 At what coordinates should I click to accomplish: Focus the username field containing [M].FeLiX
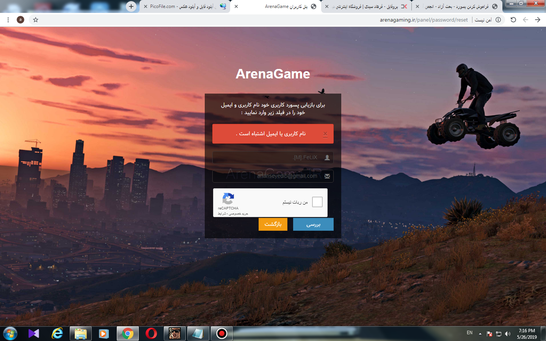coord(273,158)
